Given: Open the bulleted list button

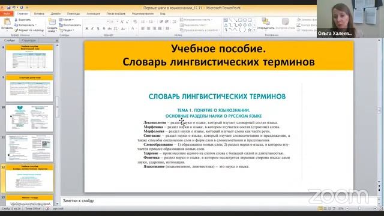Looking at the screenshot, I should click(x=143, y=22).
